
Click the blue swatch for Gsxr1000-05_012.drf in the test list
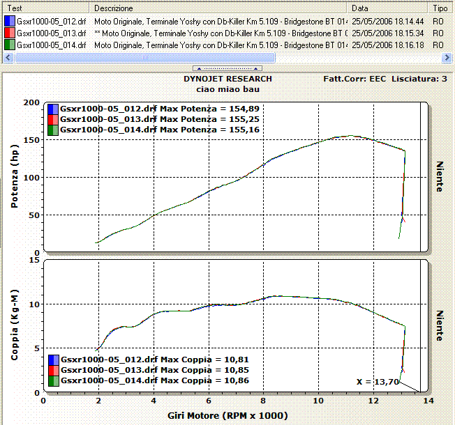point(9,22)
